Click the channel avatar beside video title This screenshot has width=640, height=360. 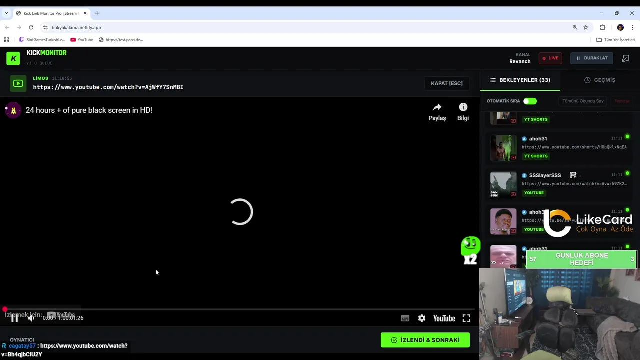tap(13, 110)
